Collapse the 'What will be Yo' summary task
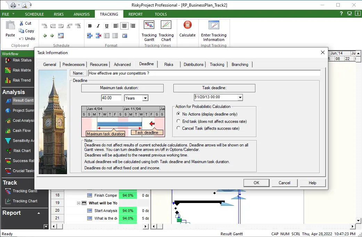362x237 pixels. [79, 203]
